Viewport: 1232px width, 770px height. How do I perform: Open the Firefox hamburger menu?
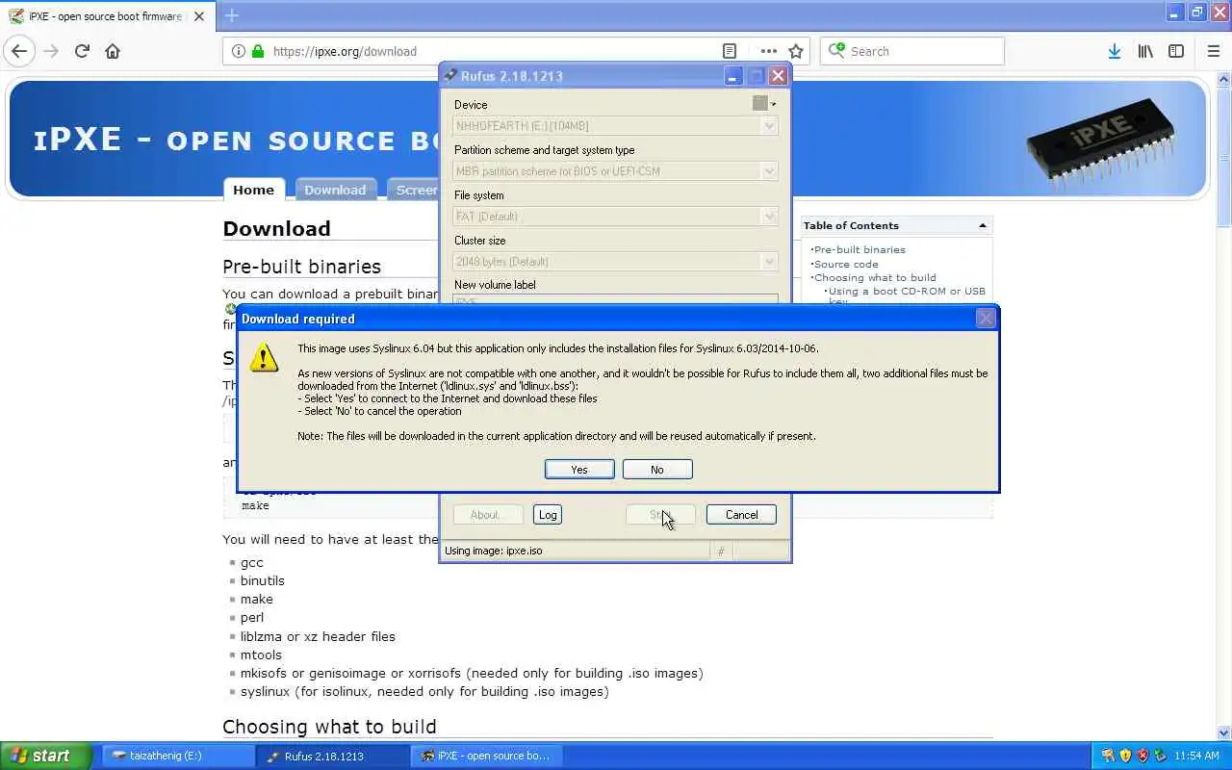[1214, 51]
